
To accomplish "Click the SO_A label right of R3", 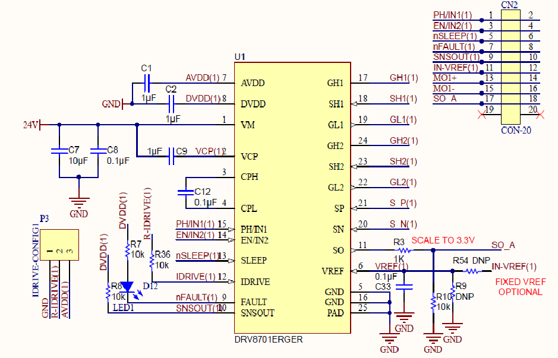I will [503, 245].
